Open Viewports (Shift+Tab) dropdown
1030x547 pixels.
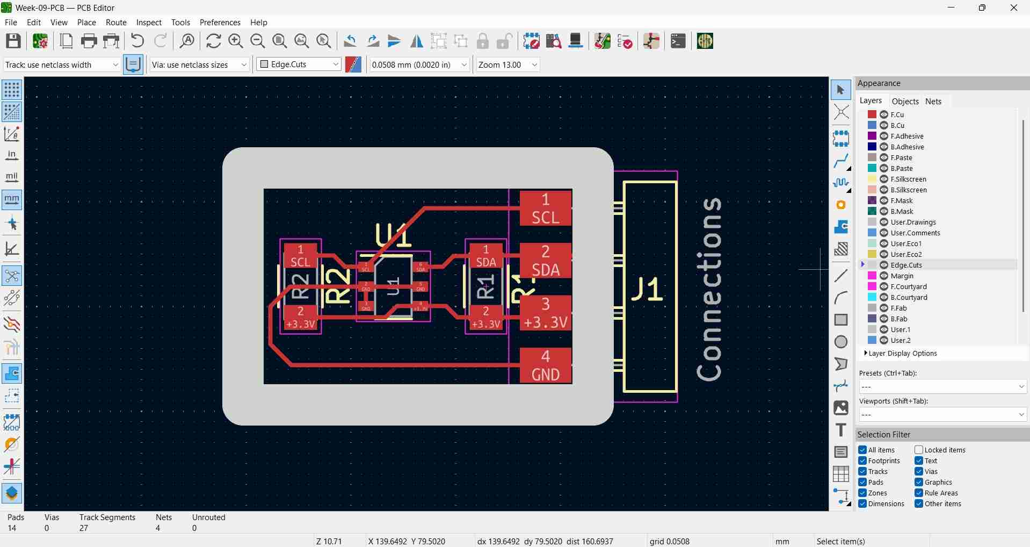coord(942,414)
